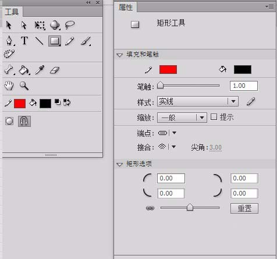277x259 pixels.
Task: Open the Properties panel options menu
Action: click(x=269, y=7)
